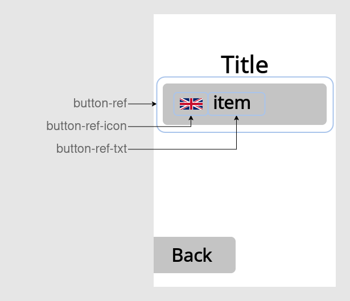Click the arrowhead pointing up at the flag
Image resolution: width=350 pixels, height=301 pixels.
coord(191,118)
